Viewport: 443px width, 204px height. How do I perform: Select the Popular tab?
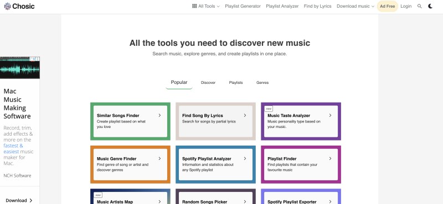point(179,83)
